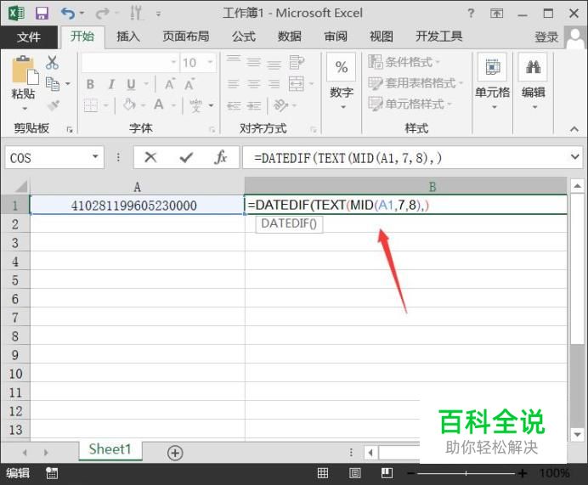Viewport: 588px width, 485px height.
Task: Select align right icon
Action: [x=274, y=83]
